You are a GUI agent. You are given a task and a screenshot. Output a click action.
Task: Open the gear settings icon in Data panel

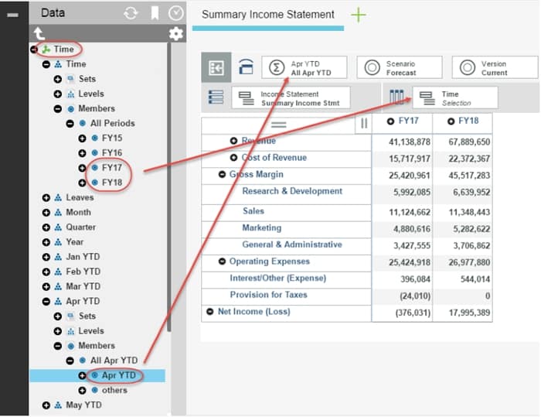[x=176, y=34]
